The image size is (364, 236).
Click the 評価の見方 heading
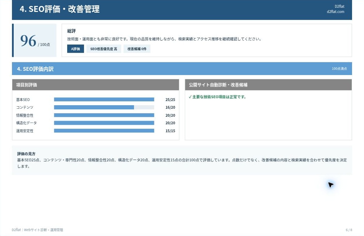[26, 154]
